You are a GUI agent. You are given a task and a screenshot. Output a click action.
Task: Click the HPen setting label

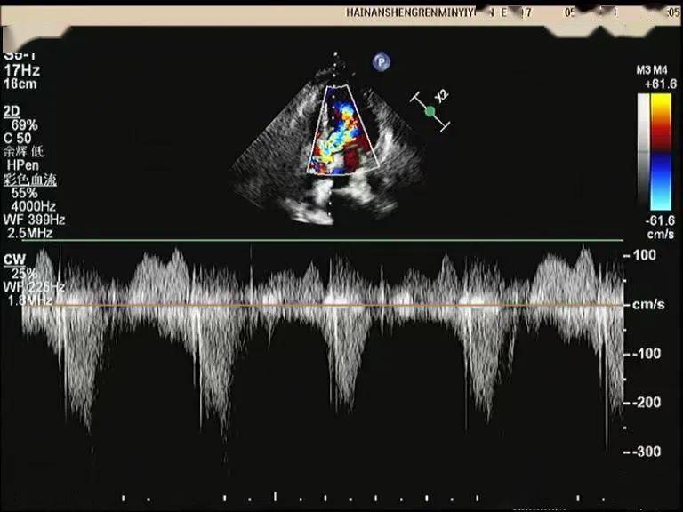pyautogui.click(x=22, y=165)
